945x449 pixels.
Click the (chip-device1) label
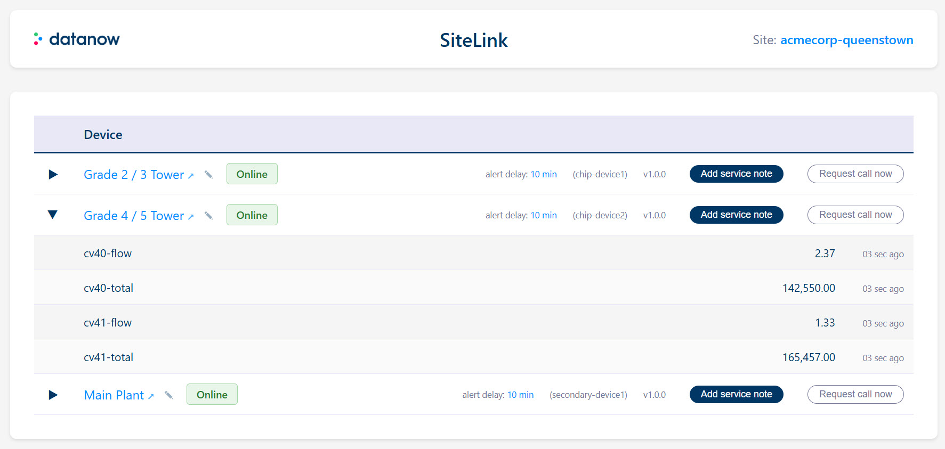pyautogui.click(x=600, y=174)
